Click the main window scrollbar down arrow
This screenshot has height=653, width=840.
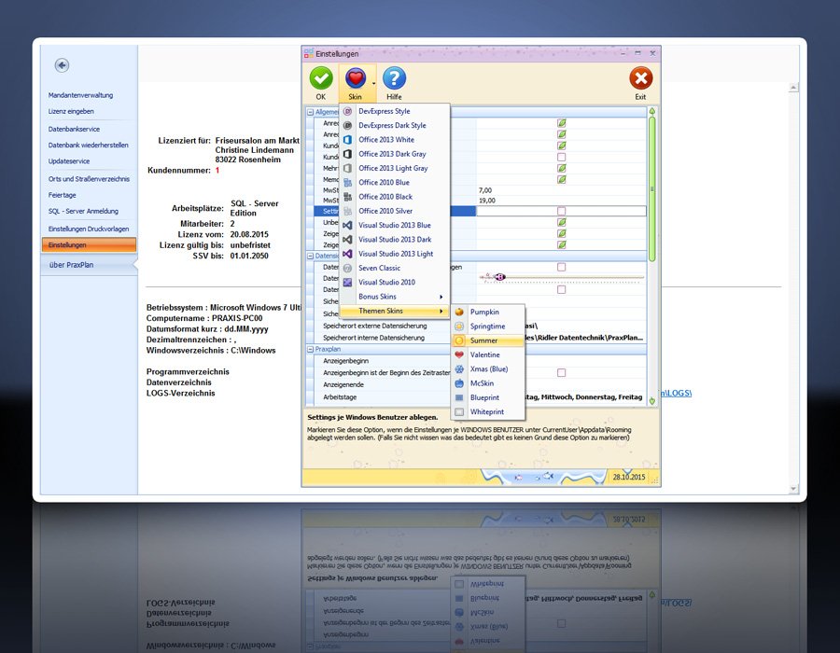click(x=793, y=489)
